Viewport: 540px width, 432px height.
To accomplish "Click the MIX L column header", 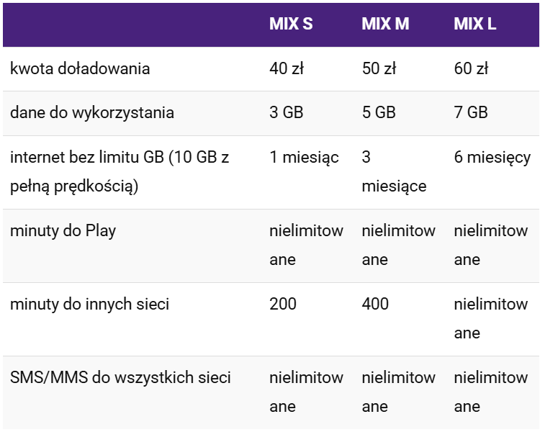I will pos(475,24).
